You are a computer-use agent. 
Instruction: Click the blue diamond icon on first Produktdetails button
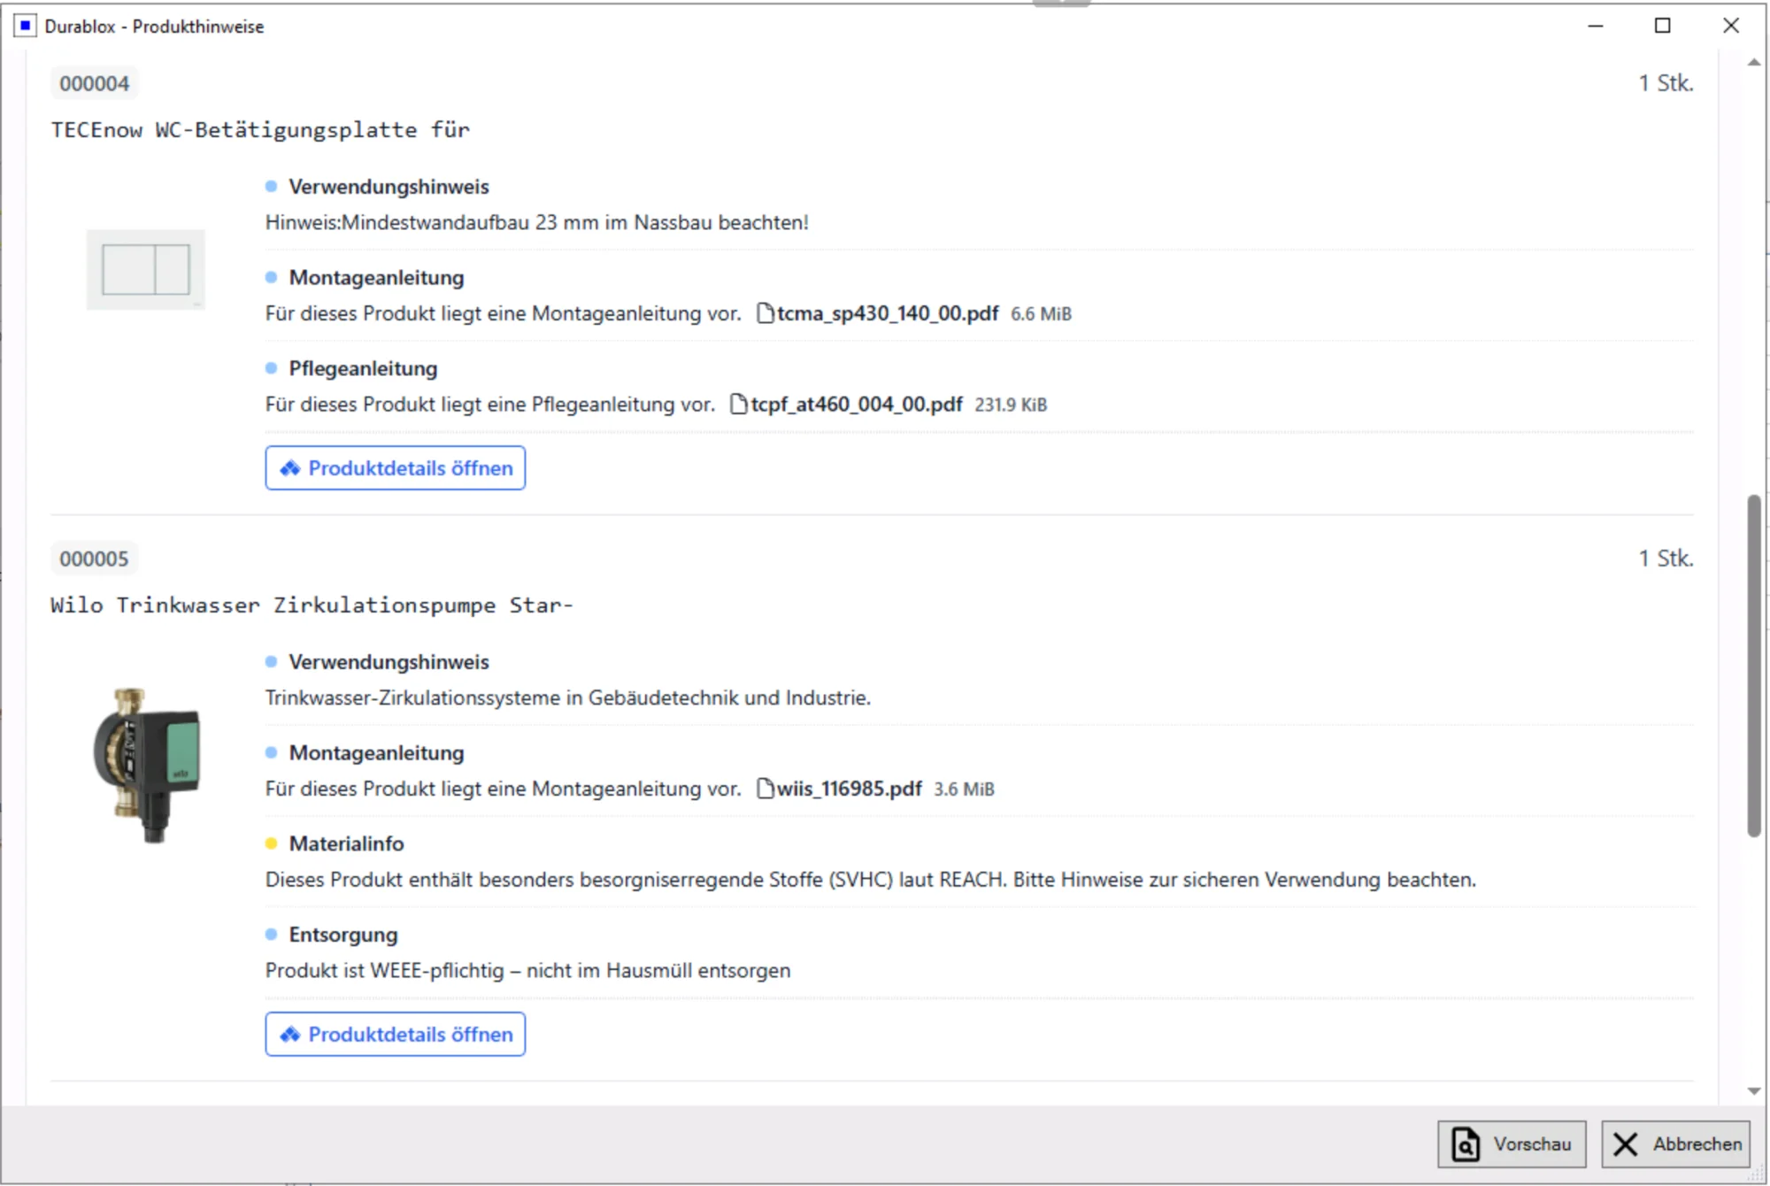[289, 468]
